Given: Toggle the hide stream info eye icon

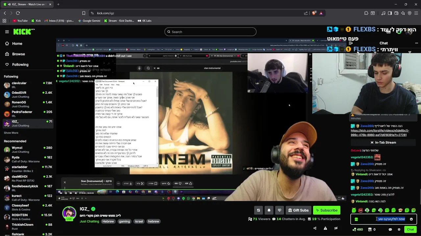Looking at the screenshot, I should pyautogui.click(x=336, y=228).
